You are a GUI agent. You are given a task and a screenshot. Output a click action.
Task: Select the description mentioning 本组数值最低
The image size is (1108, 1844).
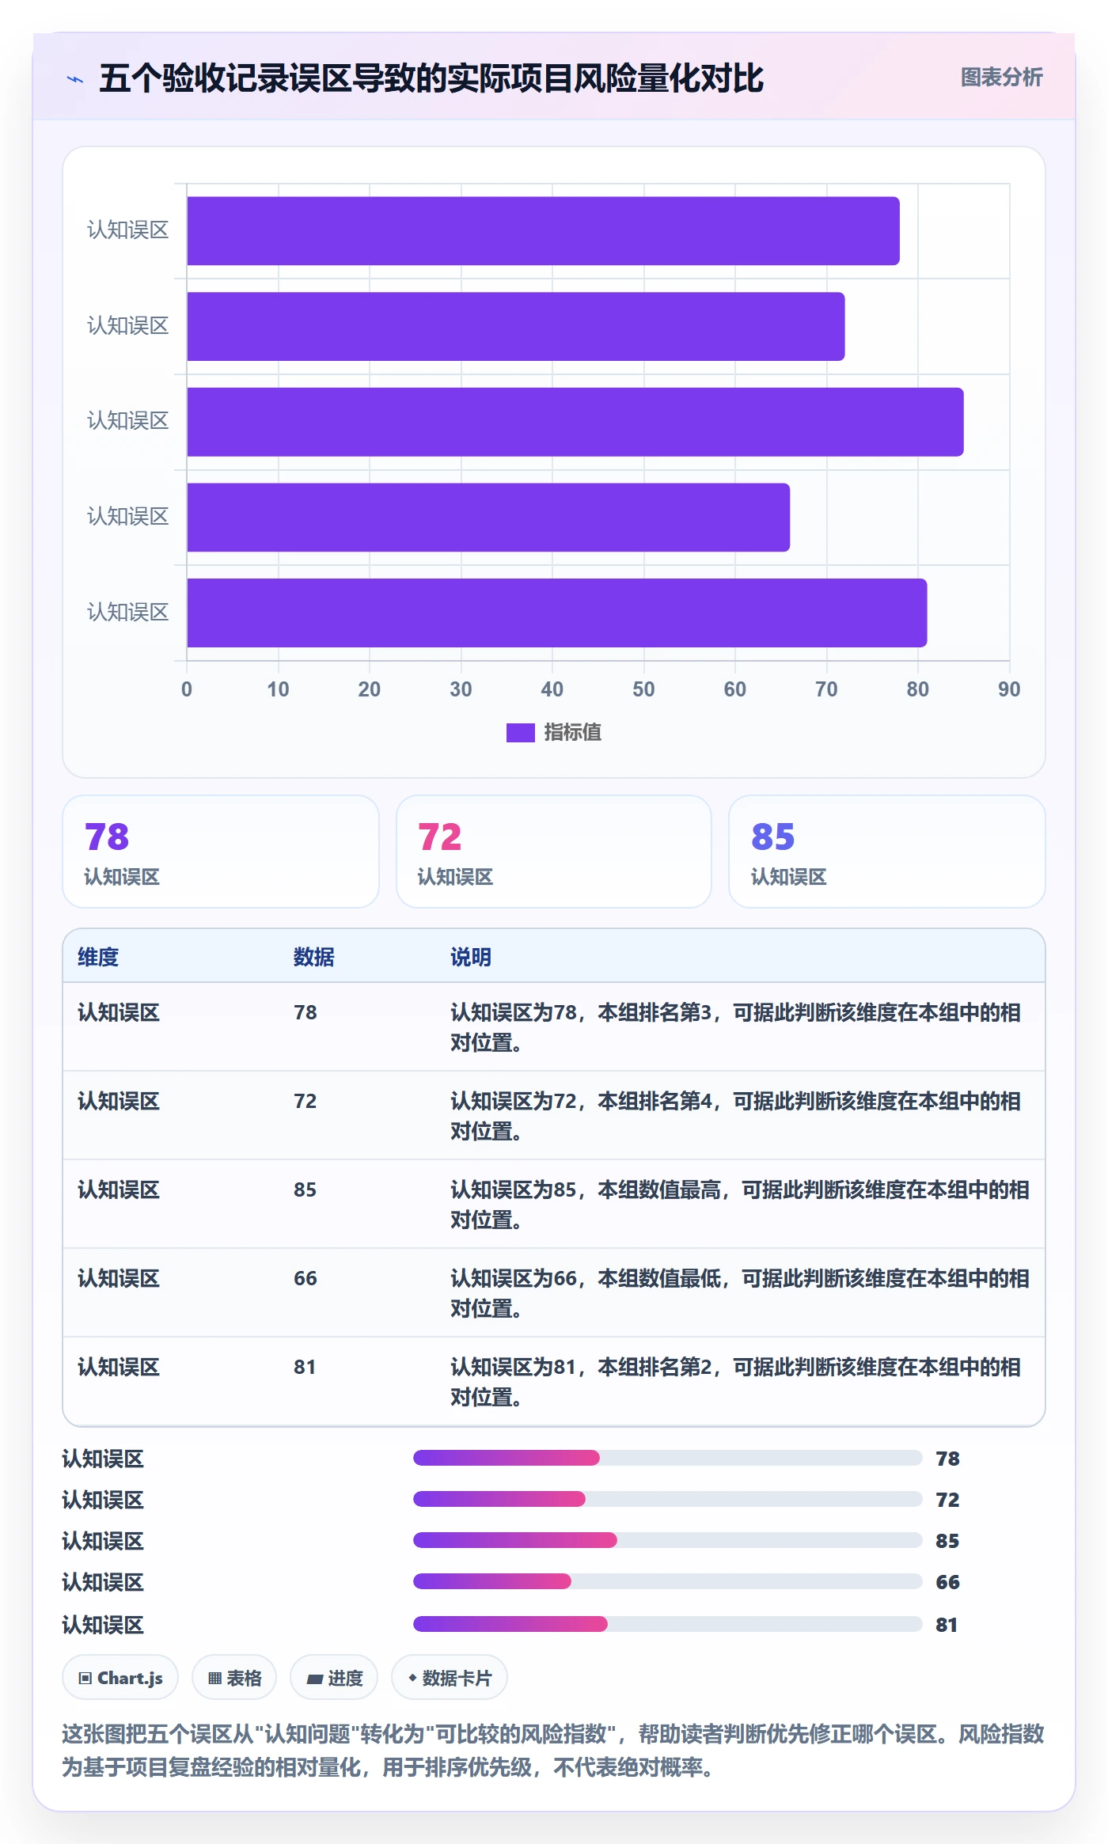740,1293
